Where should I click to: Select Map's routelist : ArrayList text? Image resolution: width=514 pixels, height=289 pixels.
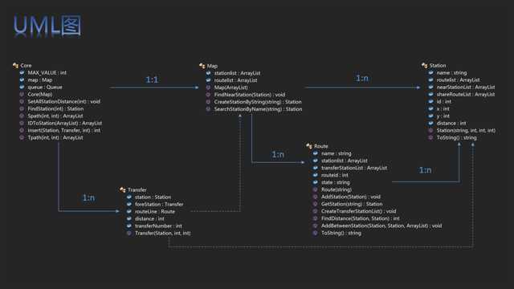(235, 80)
